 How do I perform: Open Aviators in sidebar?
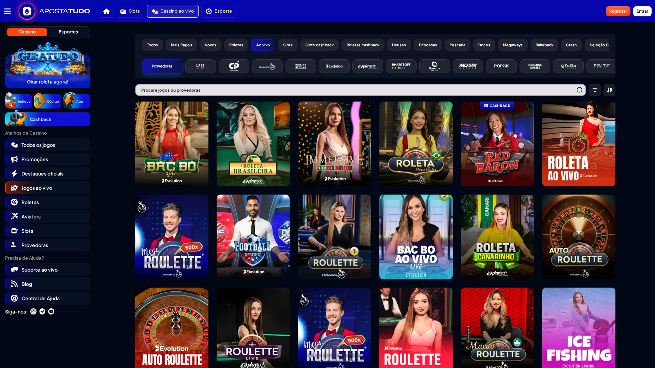48,216
